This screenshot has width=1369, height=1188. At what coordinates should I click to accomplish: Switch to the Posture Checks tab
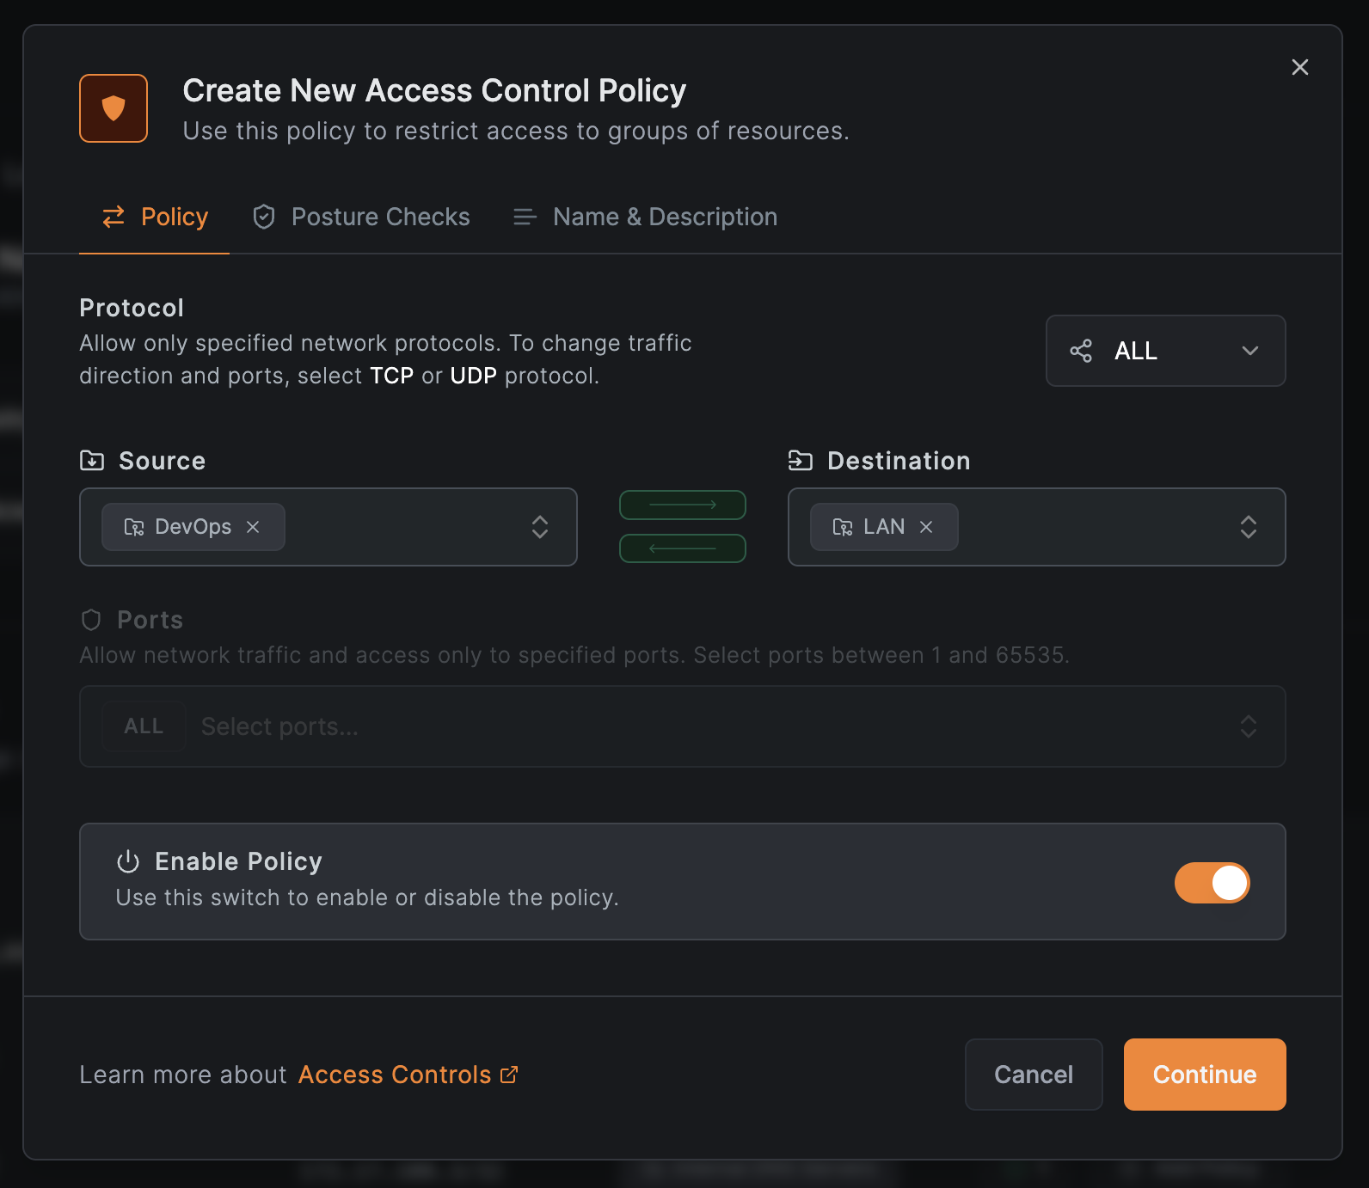[x=361, y=217]
